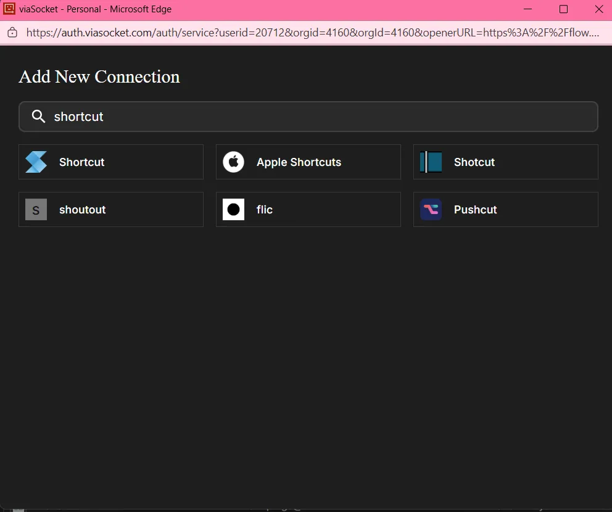
Task: Close the viaSocket popup window
Action: coord(599,9)
